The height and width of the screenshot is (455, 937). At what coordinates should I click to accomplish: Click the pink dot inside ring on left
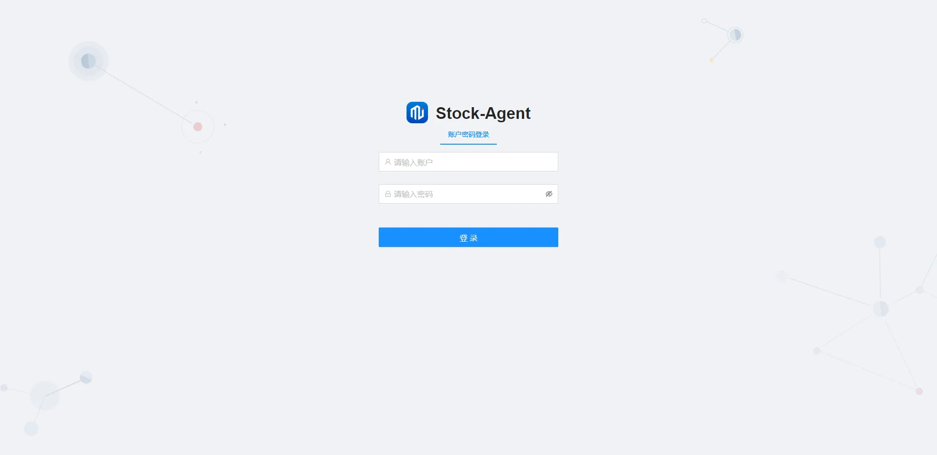(198, 127)
